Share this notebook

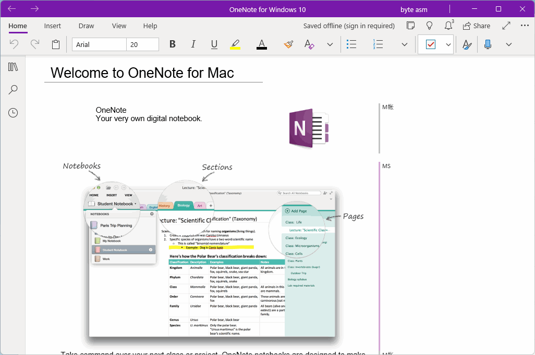[476, 26]
